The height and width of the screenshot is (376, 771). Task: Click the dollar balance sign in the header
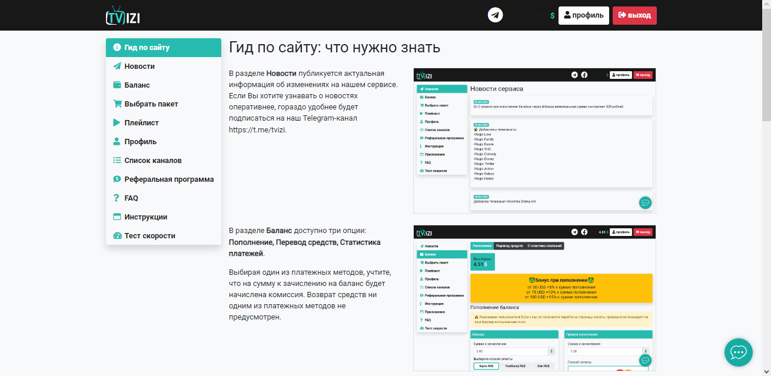(552, 16)
